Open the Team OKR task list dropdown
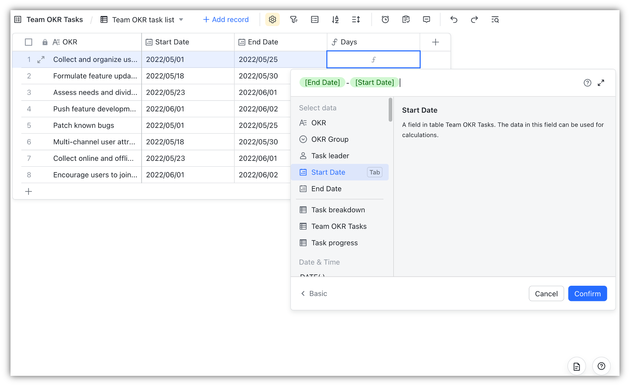 [x=181, y=20]
